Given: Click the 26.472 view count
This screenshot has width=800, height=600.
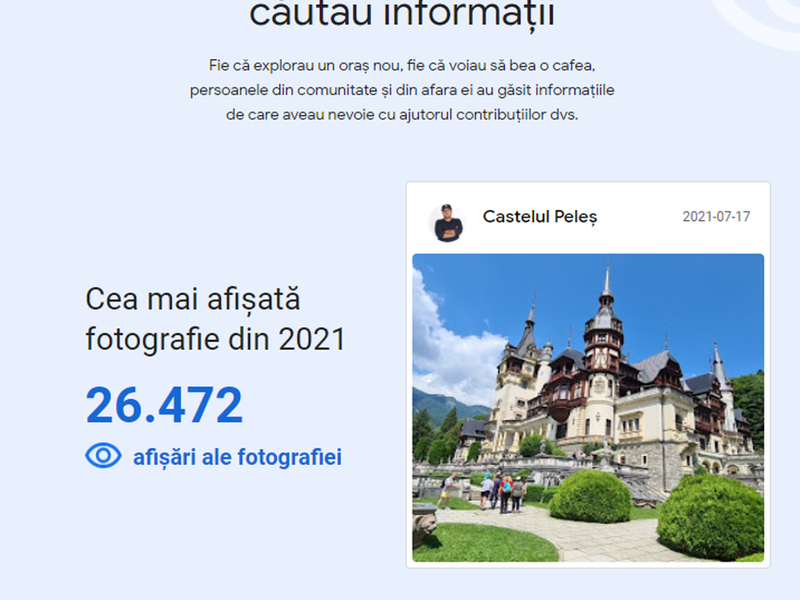Looking at the screenshot, I should pyautogui.click(x=164, y=406).
